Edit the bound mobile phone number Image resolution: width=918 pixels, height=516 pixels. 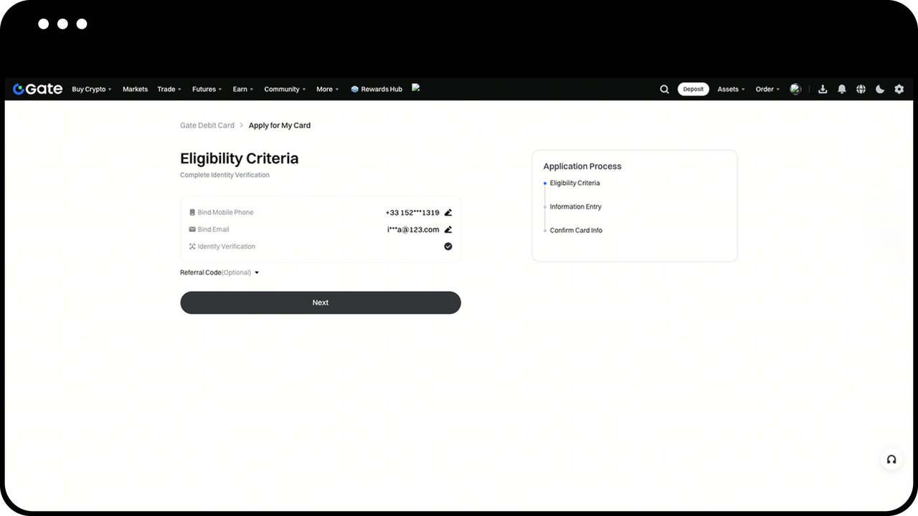point(448,213)
